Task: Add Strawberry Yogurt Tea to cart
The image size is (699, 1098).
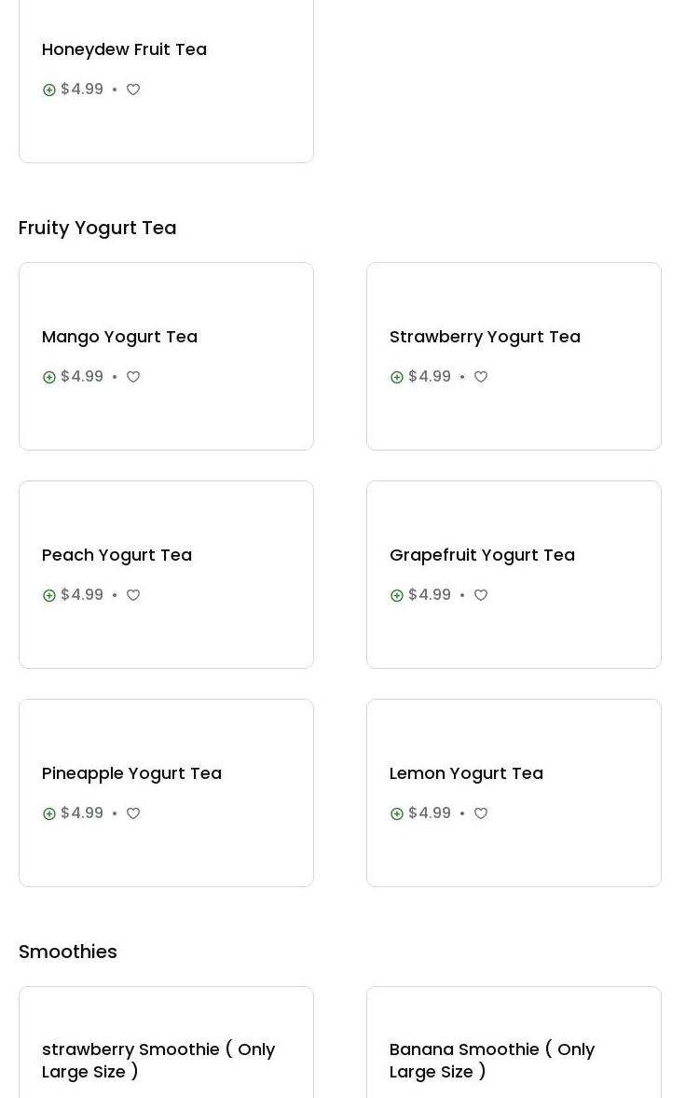Action: tap(397, 378)
